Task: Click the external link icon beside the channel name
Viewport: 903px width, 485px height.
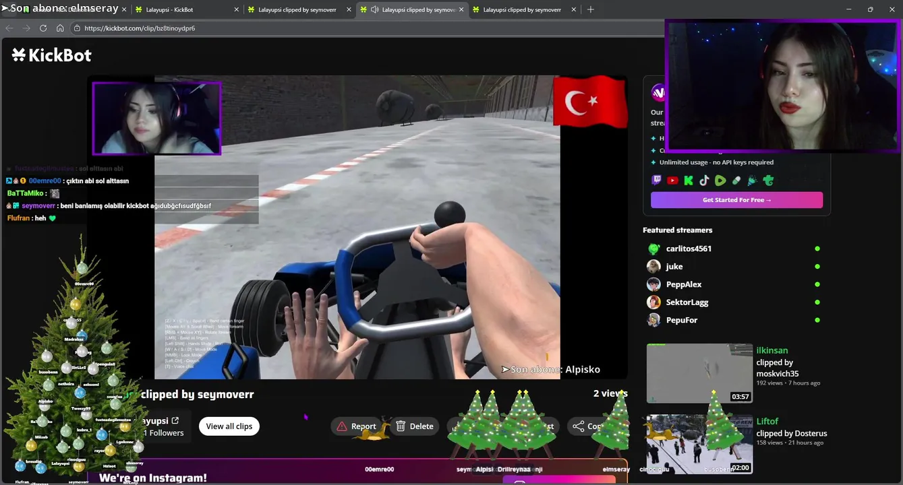Action: 175,420
